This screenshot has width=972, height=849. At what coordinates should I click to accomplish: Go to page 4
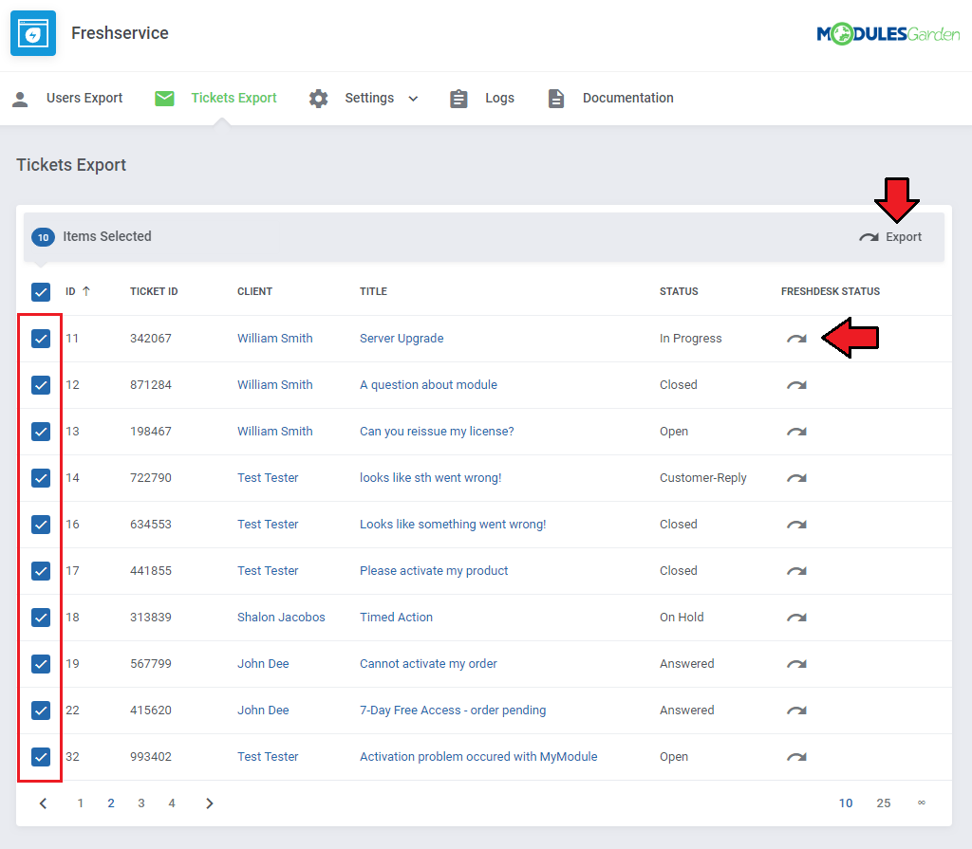coord(172,803)
